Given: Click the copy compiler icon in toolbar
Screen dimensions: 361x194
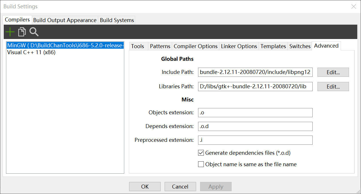Looking at the screenshot, I should [x=22, y=32].
